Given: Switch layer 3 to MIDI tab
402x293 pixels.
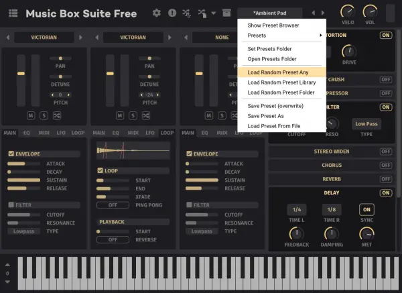Looking at the screenshot, I should [x=222, y=133].
